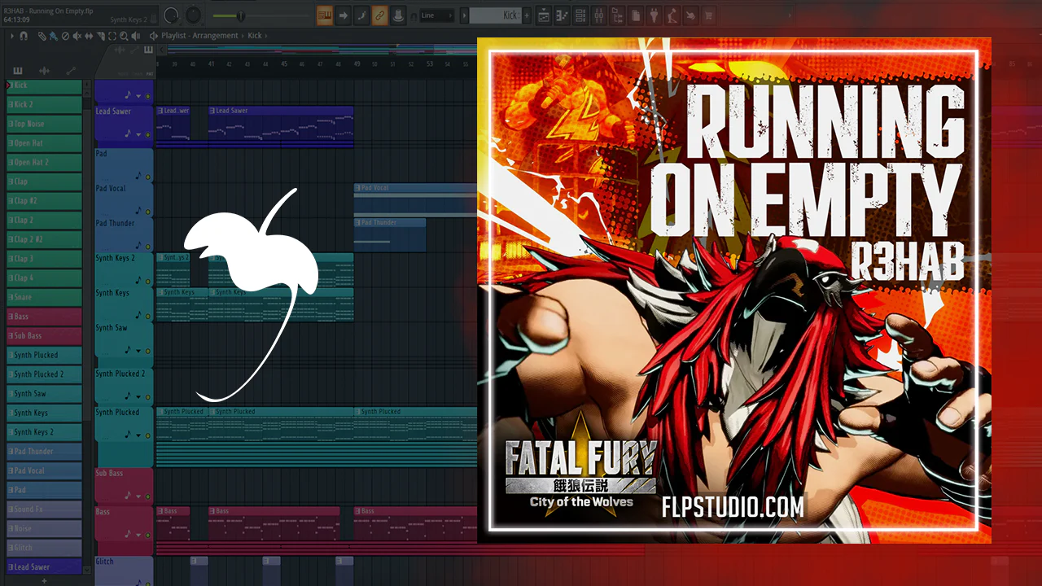Open the project files copy icon
Screen dimensions: 1042x586
pos(636,15)
